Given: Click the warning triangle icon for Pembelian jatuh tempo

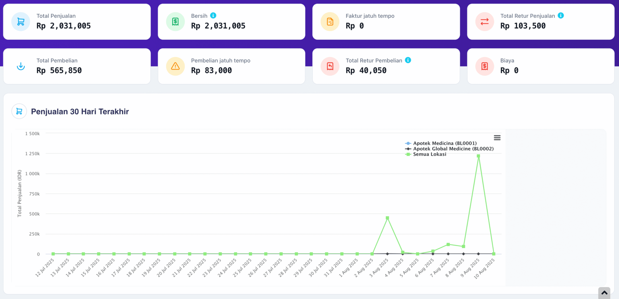Looking at the screenshot, I should click(x=175, y=66).
